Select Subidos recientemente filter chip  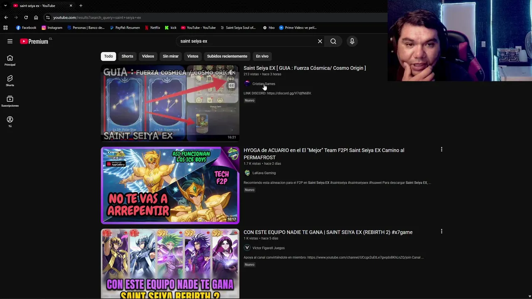pyautogui.click(x=227, y=56)
